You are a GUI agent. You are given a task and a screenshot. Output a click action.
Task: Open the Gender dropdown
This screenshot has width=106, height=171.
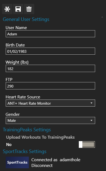click(x=50, y=120)
